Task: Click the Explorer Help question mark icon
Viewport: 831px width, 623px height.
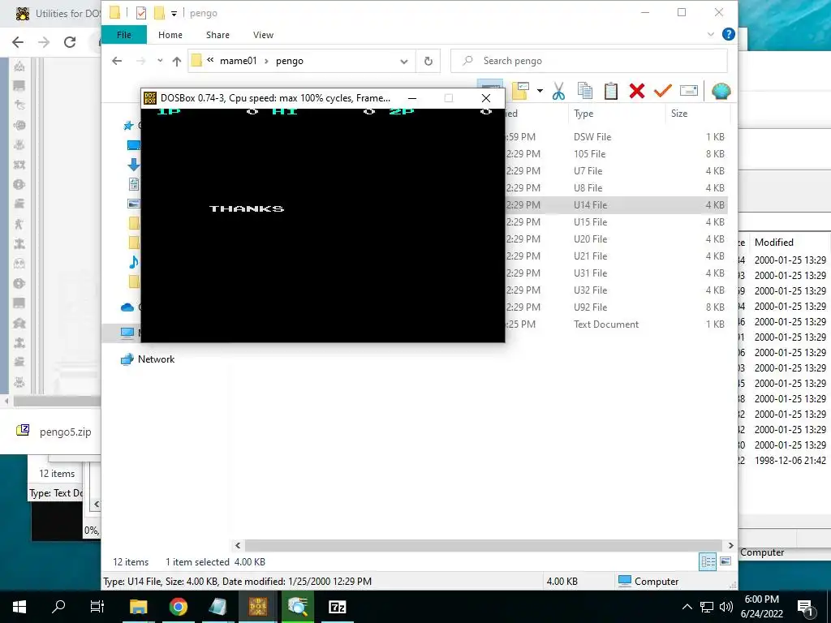Action: [729, 34]
